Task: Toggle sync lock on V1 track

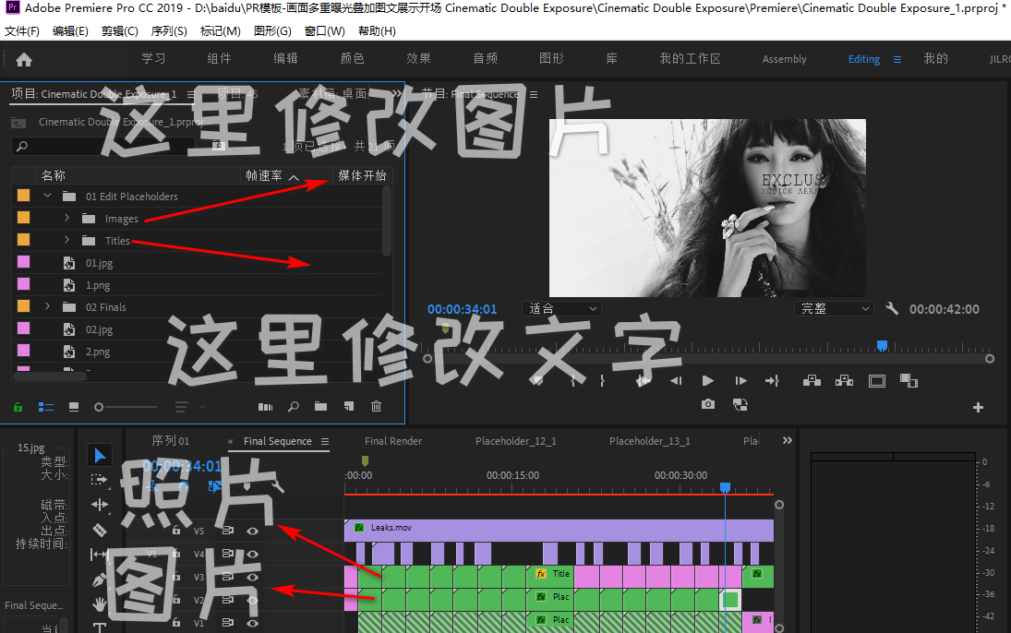Action: click(x=228, y=624)
